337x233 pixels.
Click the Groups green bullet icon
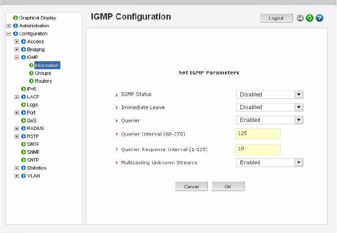click(32, 73)
